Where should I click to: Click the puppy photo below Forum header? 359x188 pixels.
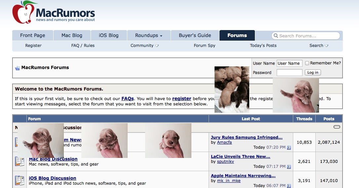coord(41,141)
